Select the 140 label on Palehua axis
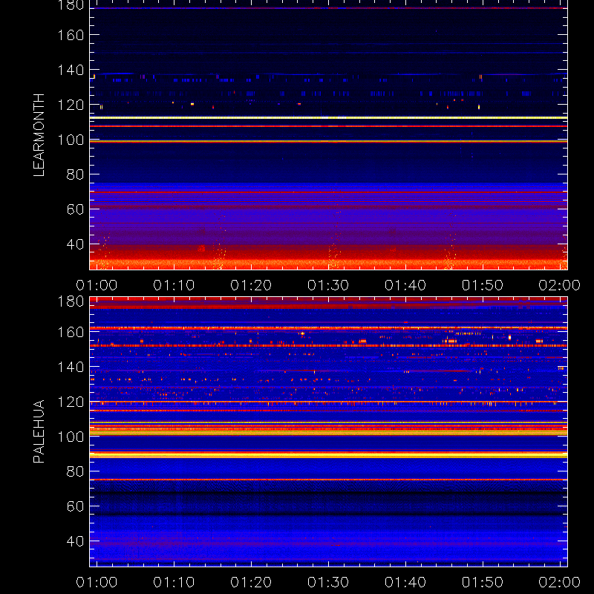Screen dimensions: 594x594 click(x=71, y=367)
